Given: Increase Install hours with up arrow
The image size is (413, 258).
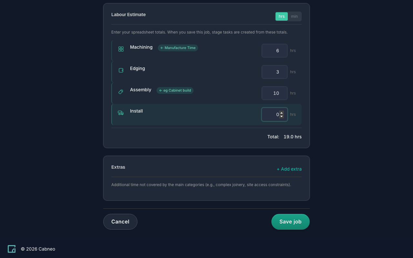Looking at the screenshot, I should point(282,113).
